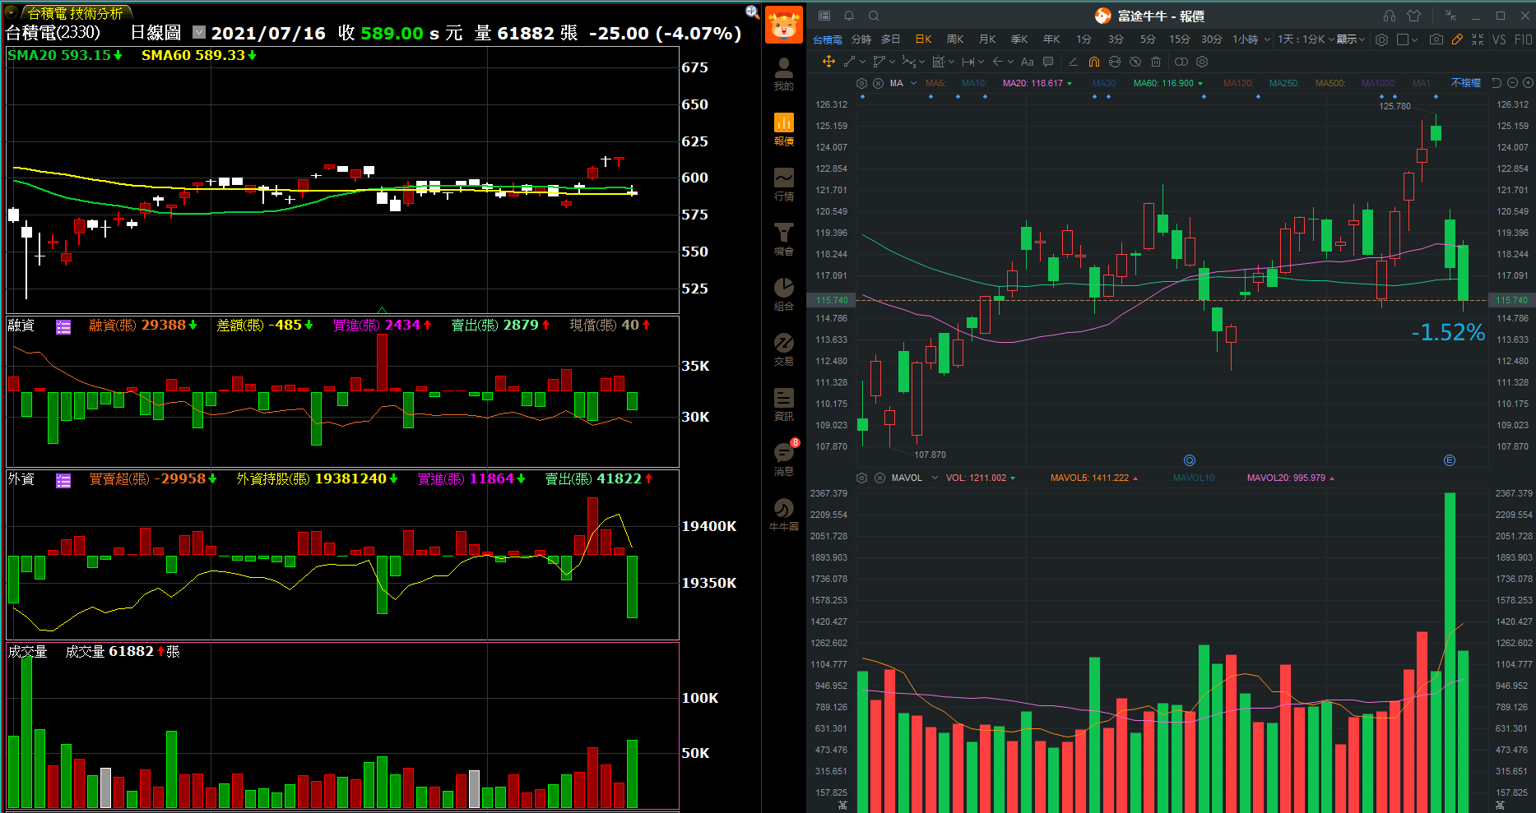Open the 消息 messages sidebar icon
This screenshot has height=813, width=1536.
784,459
